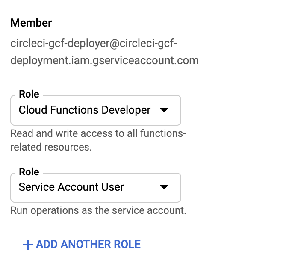Click the ADD ANOTHER ROLE button

(x=82, y=245)
